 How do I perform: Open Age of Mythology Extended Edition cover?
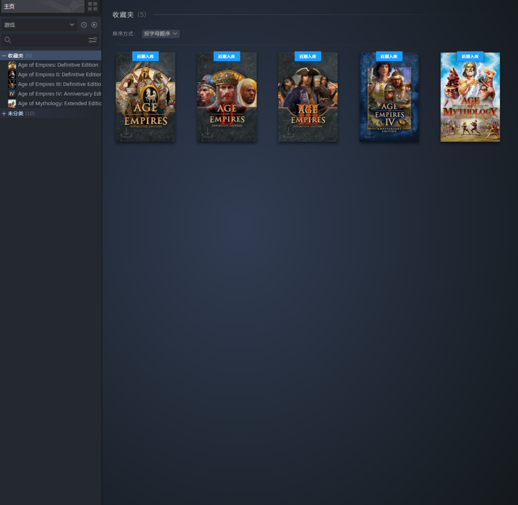pyautogui.click(x=470, y=97)
